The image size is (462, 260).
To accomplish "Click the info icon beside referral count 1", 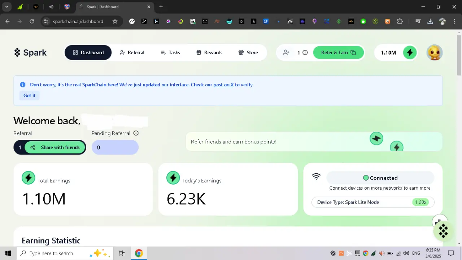I will point(305,52).
